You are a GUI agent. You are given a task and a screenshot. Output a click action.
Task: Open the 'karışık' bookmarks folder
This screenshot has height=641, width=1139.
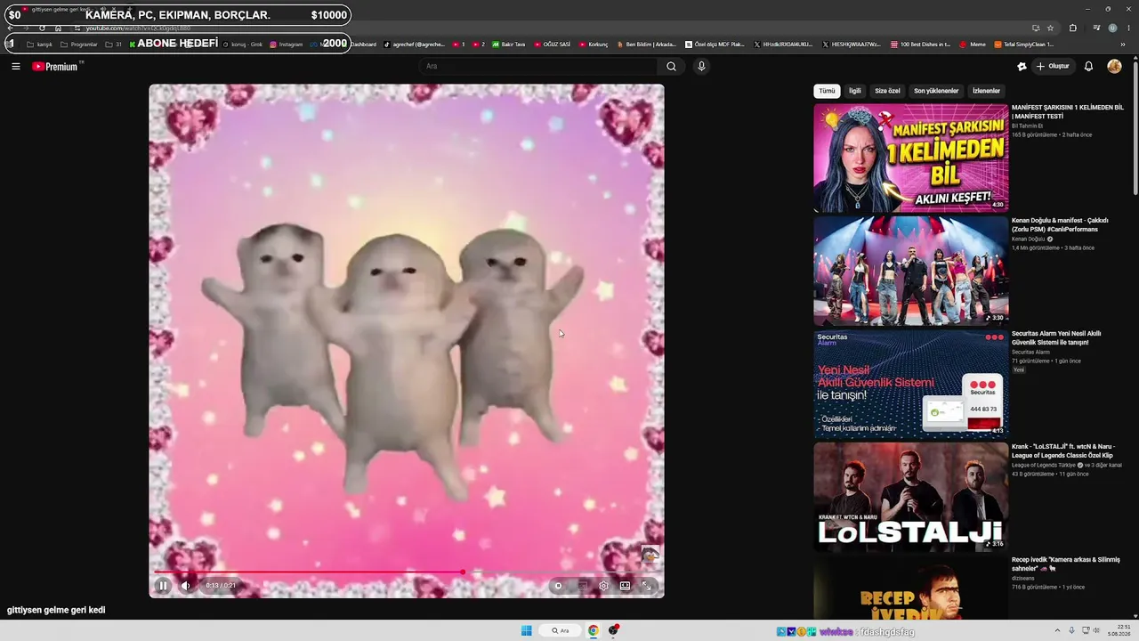[x=39, y=44]
